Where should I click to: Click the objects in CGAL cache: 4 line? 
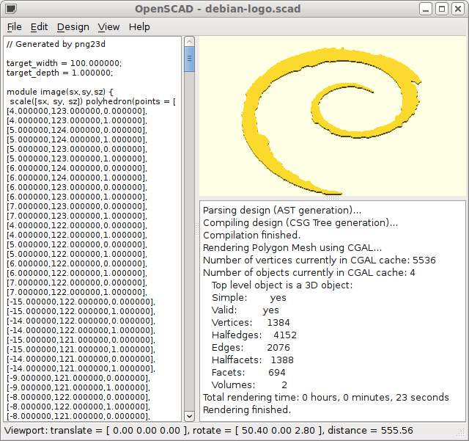(309, 273)
